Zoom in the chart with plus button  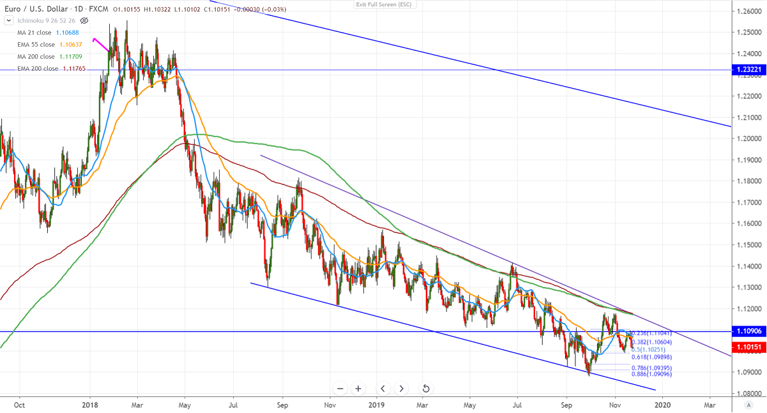click(x=359, y=388)
